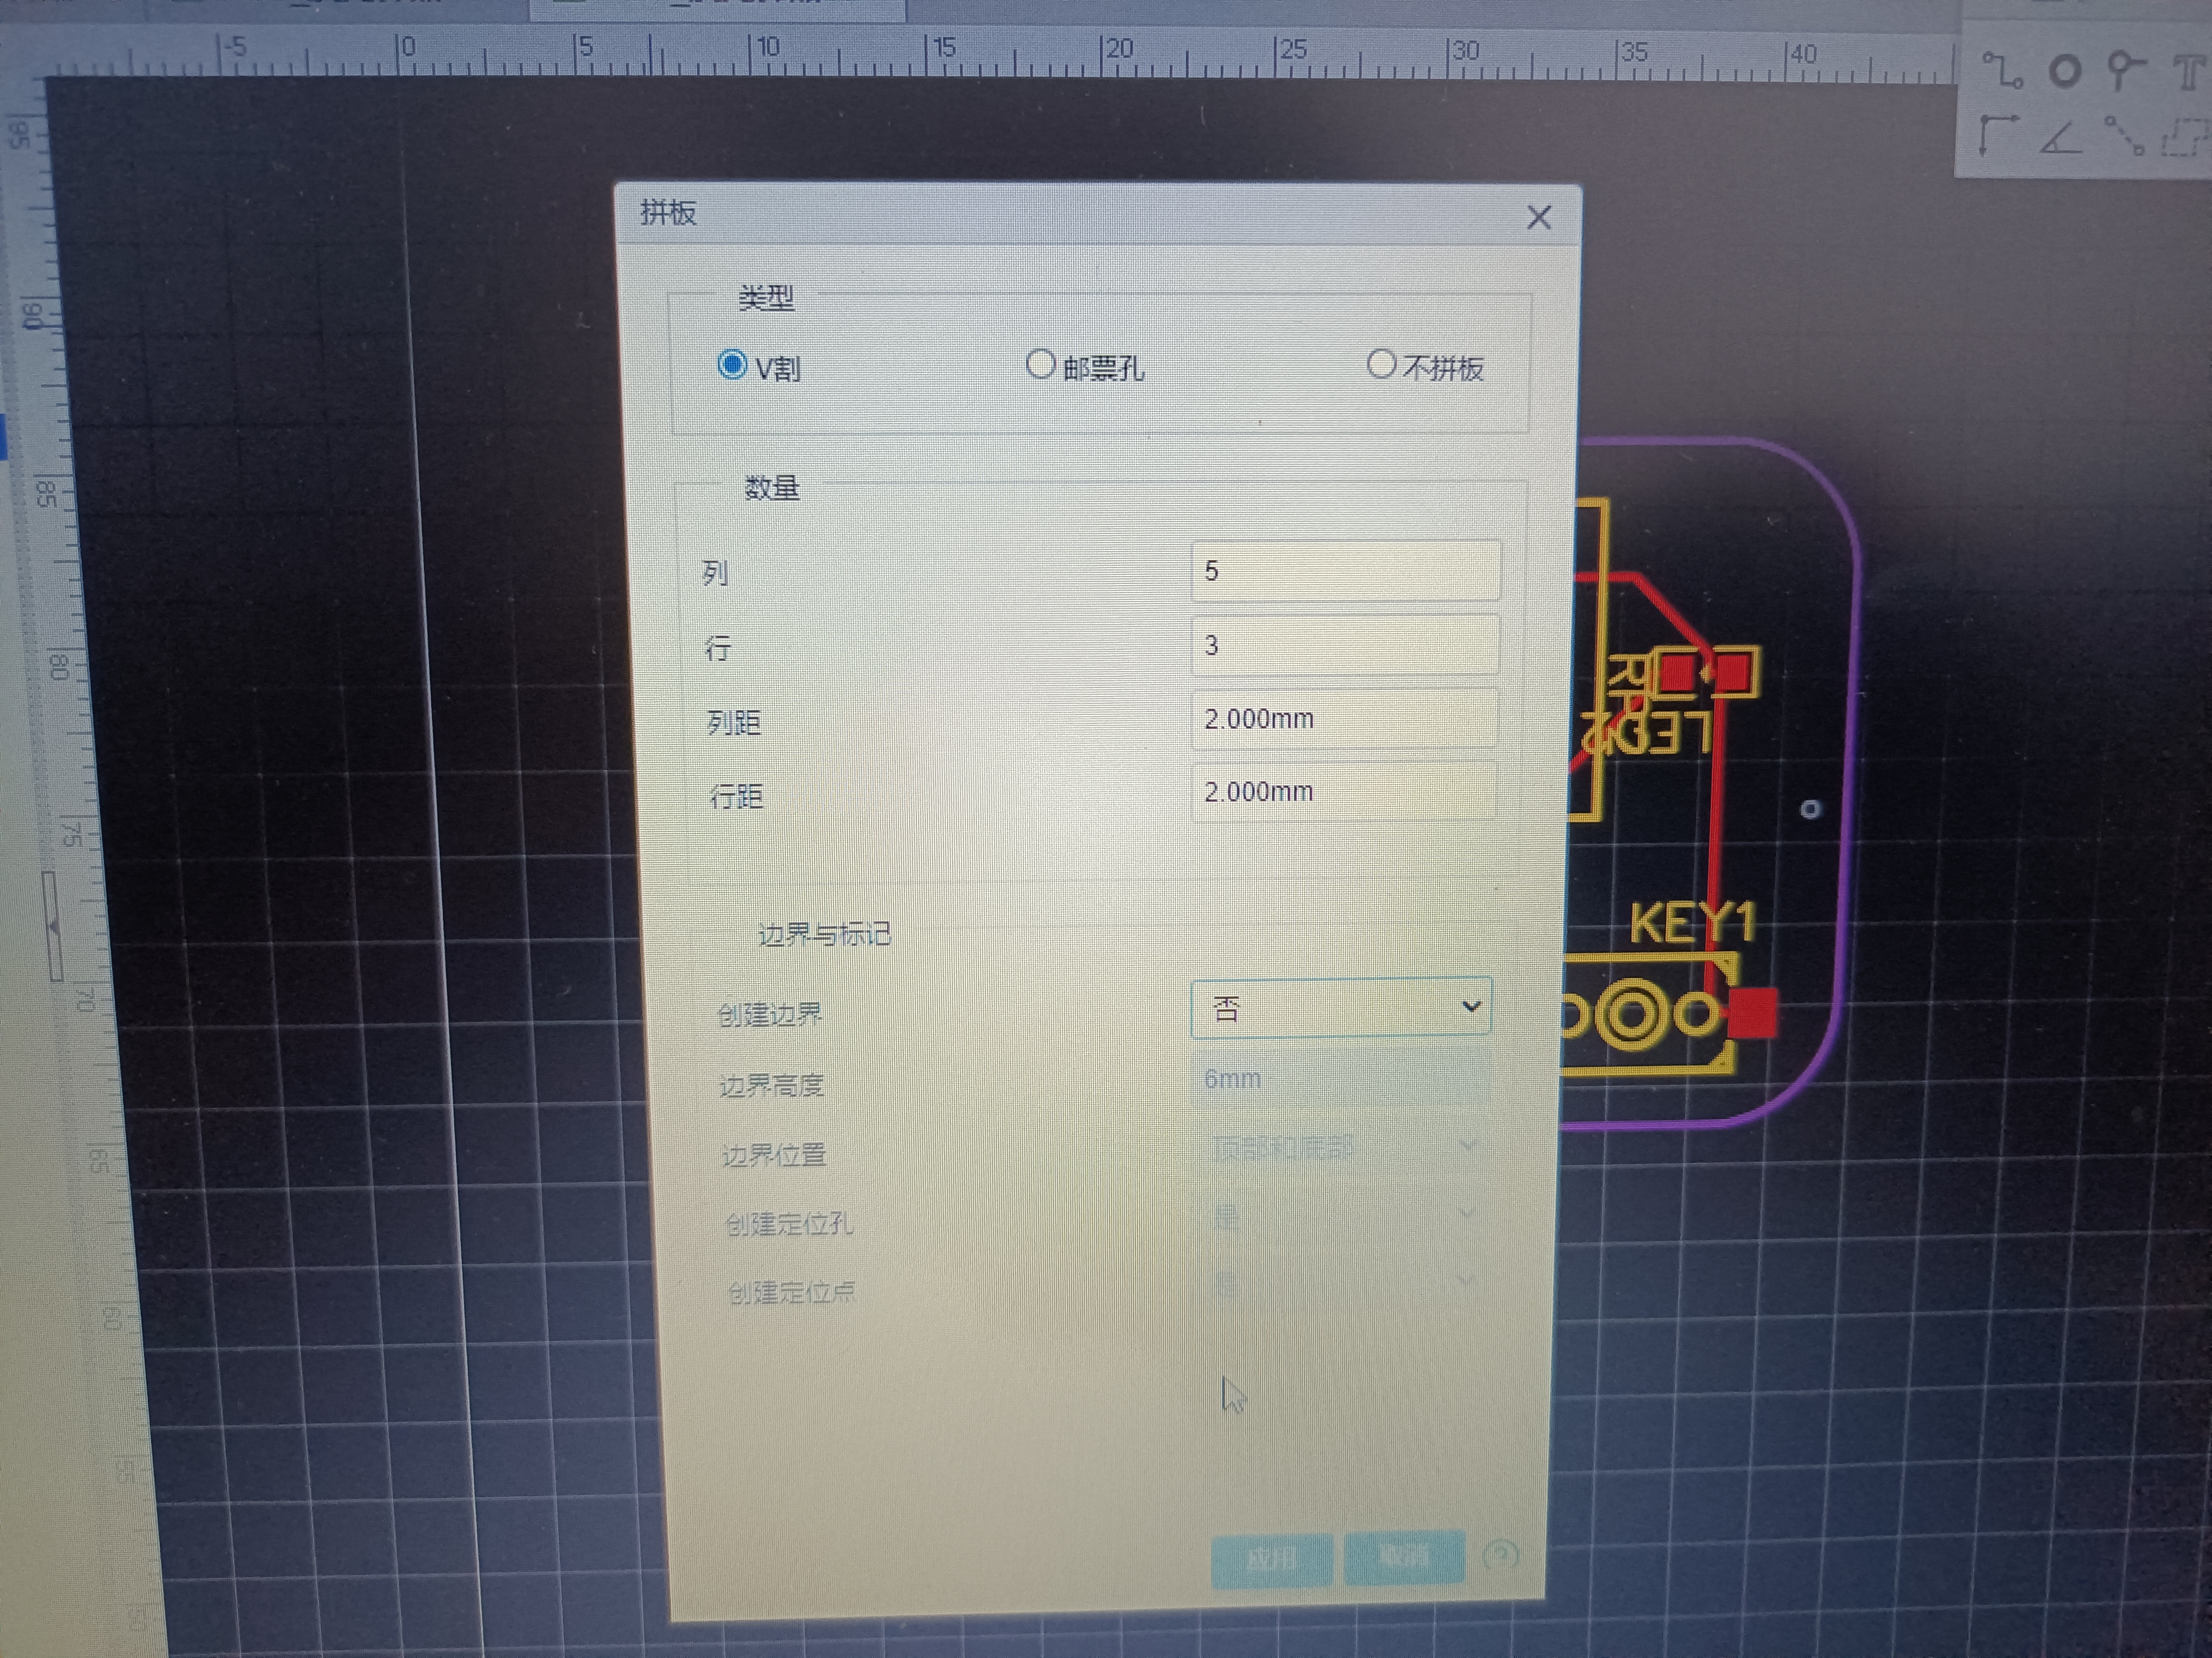2212x1658 pixels.
Task: Click the 行距 spacing input field
Action: pyautogui.click(x=1344, y=792)
